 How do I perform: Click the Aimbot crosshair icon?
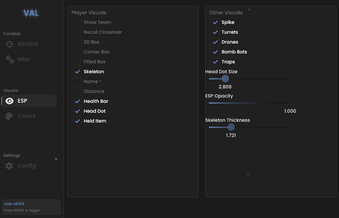pos(9,44)
